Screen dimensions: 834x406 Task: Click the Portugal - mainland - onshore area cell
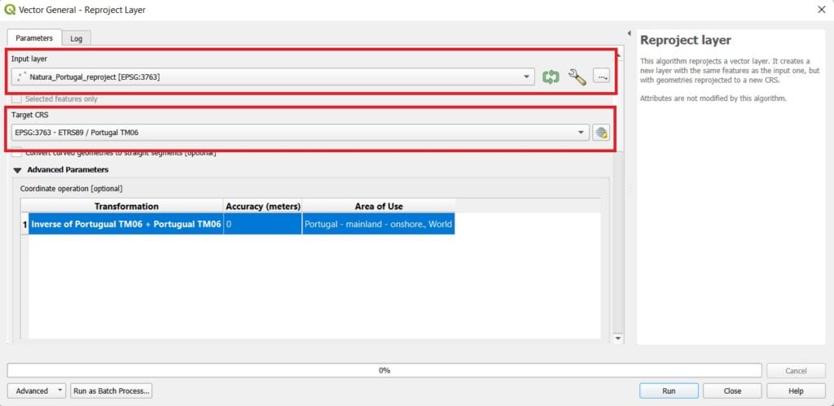pos(378,225)
